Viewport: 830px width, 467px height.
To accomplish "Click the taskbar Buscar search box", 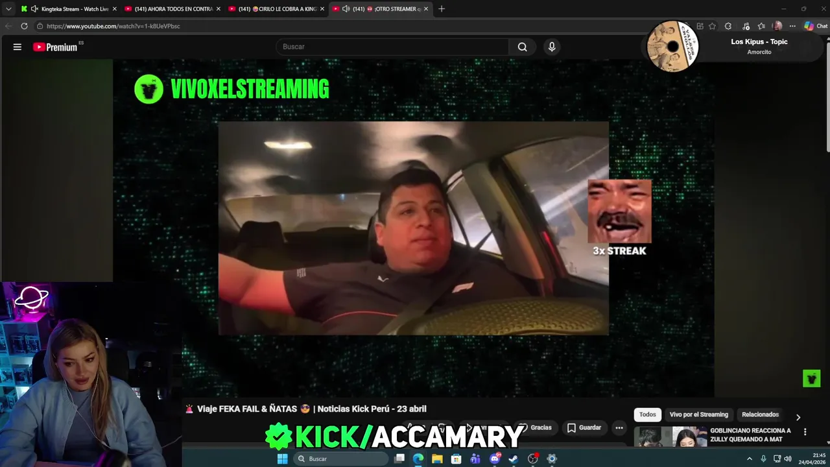I will (341, 459).
